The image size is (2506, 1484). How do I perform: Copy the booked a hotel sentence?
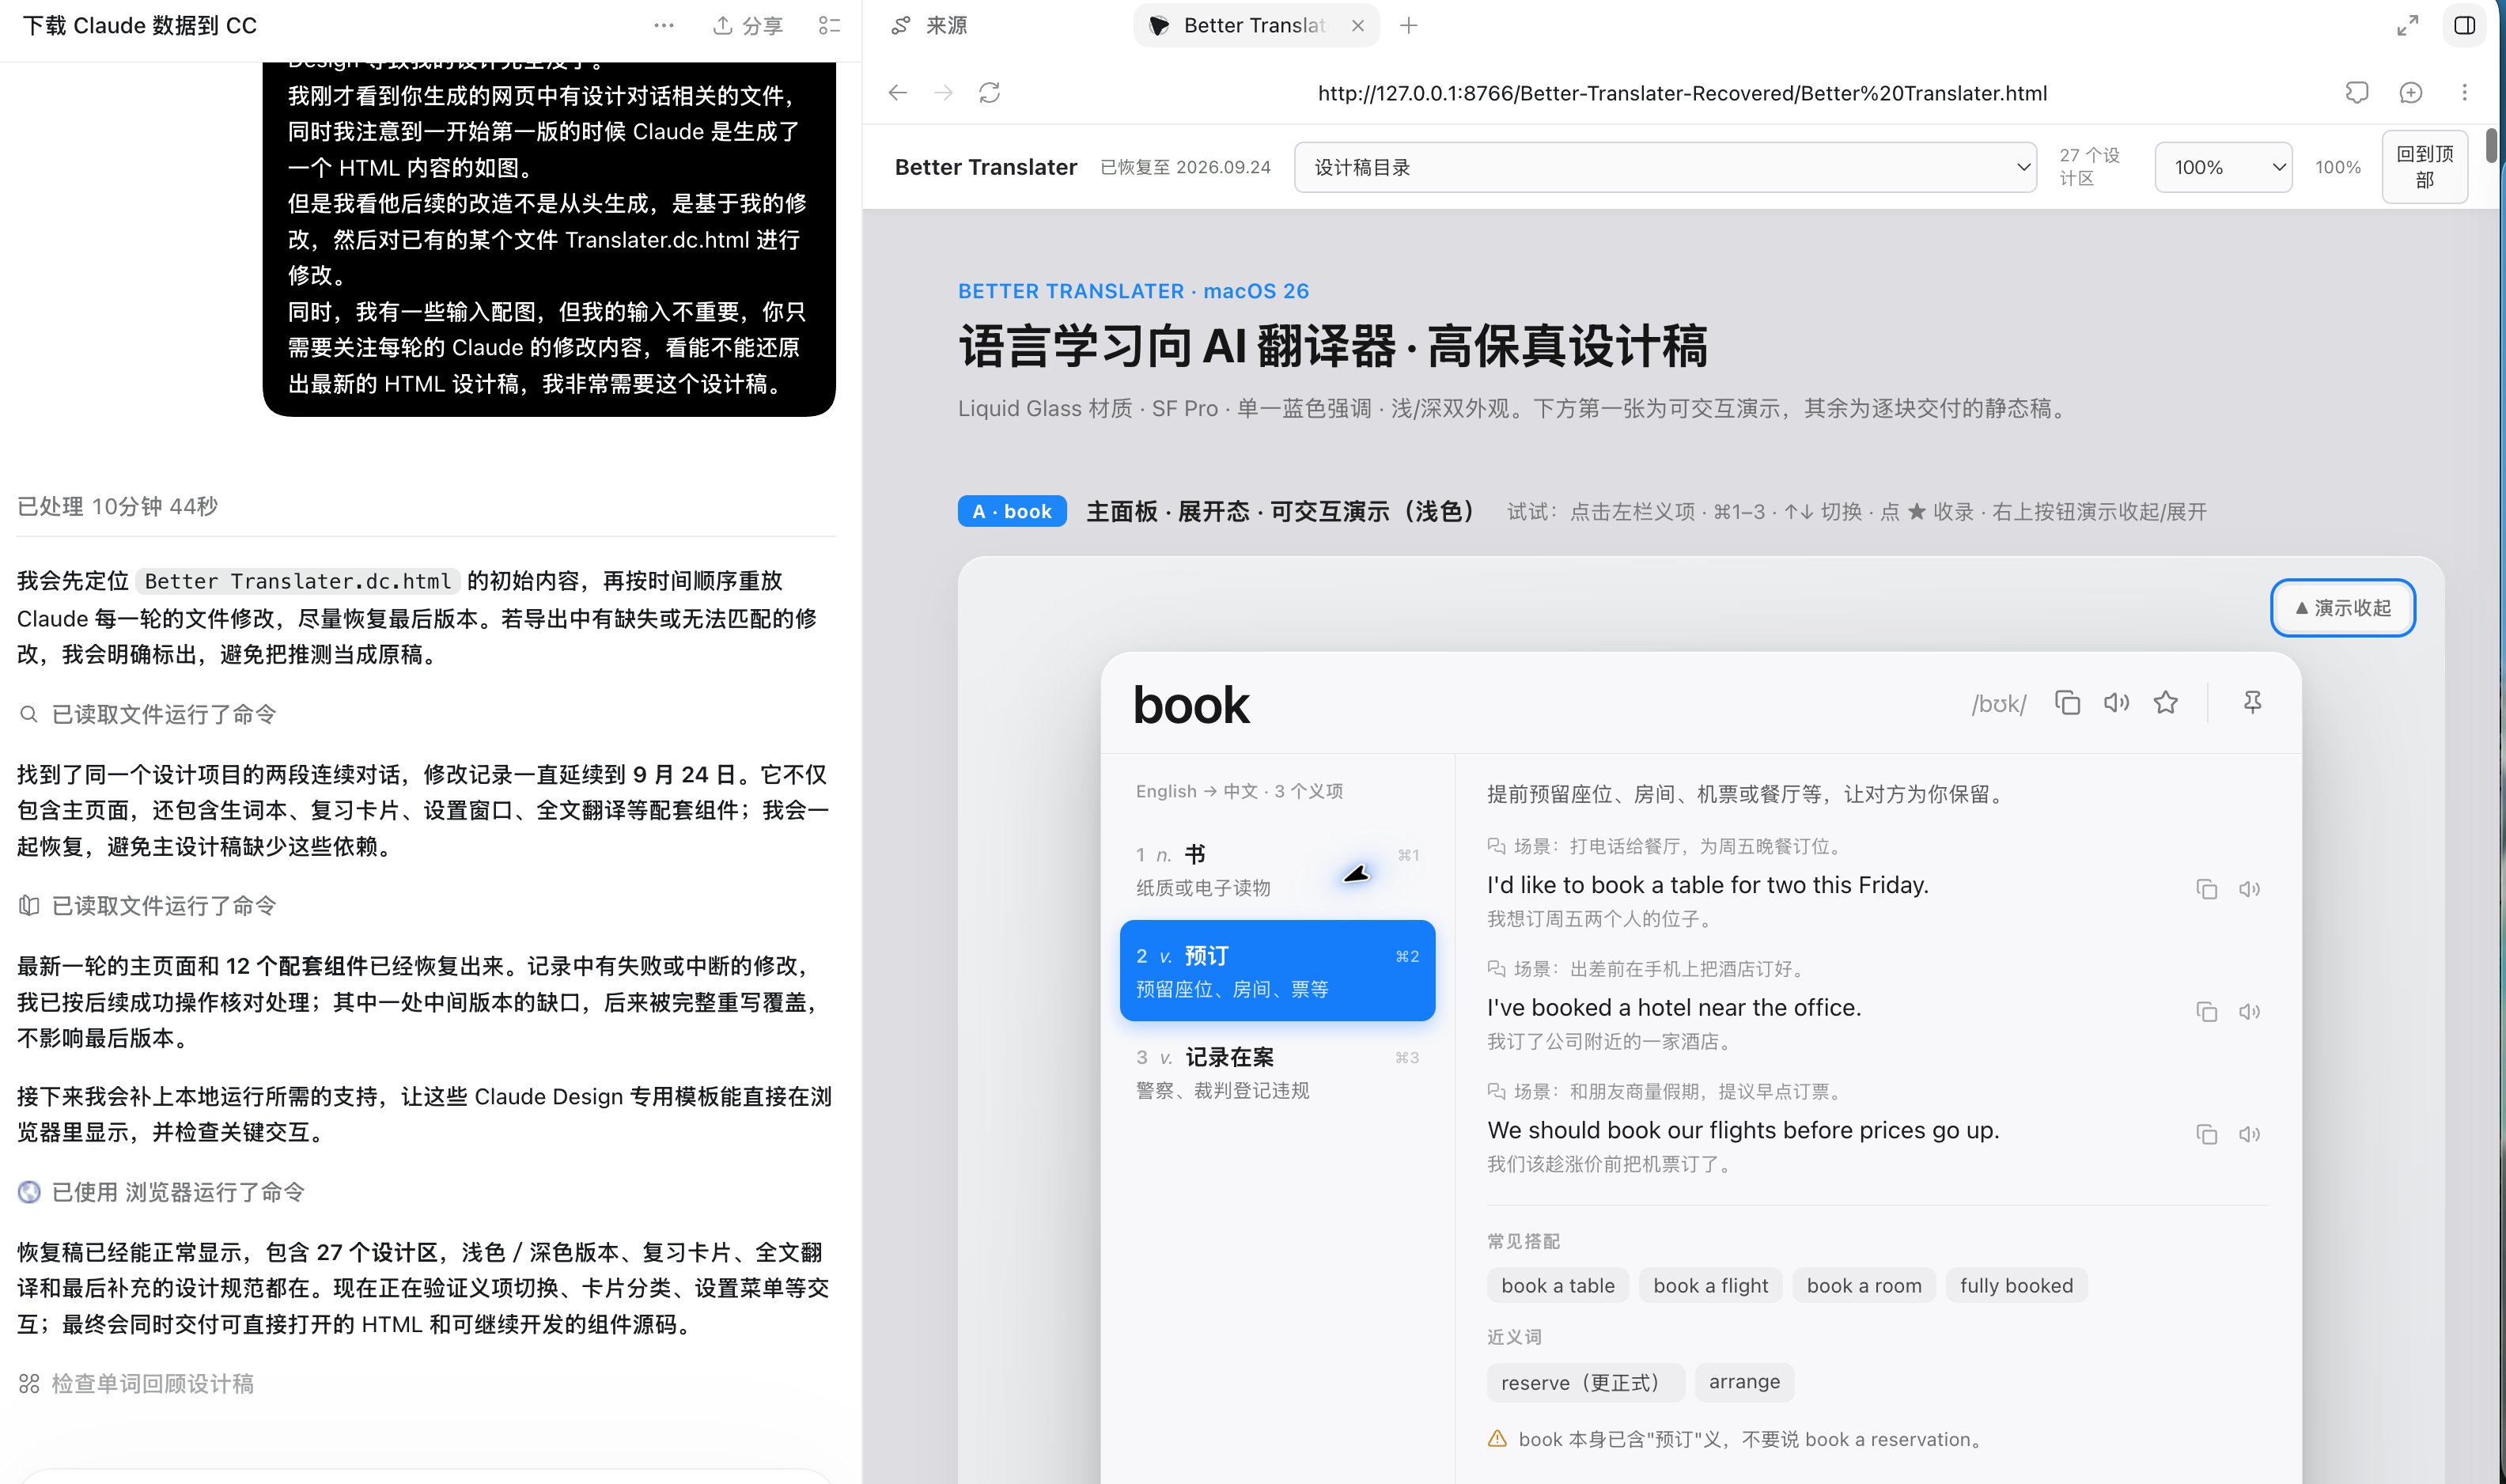[2206, 1012]
